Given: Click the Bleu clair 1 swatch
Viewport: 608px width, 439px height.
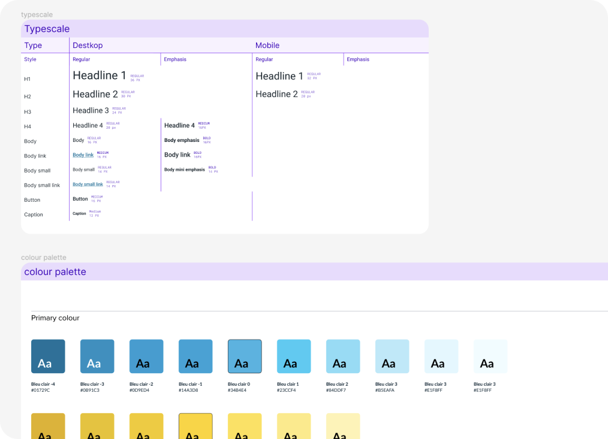Looking at the screenshot, I should (294, 356).
